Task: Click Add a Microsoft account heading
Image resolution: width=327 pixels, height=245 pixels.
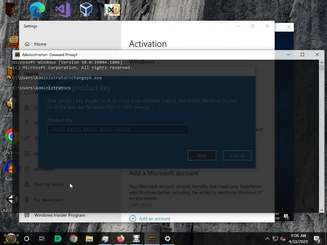Action: click(163, 173)
